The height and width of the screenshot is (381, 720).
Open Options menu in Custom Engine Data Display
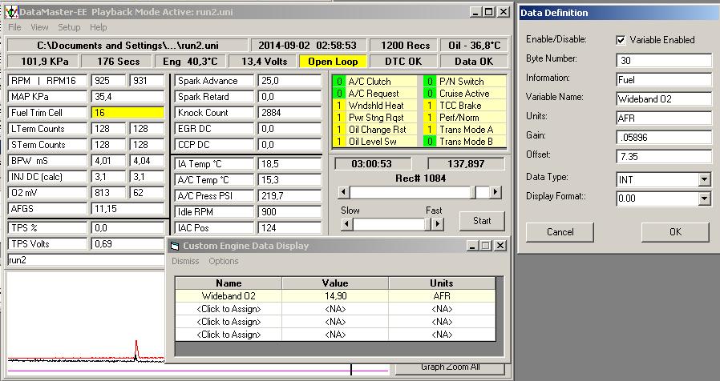224,261
